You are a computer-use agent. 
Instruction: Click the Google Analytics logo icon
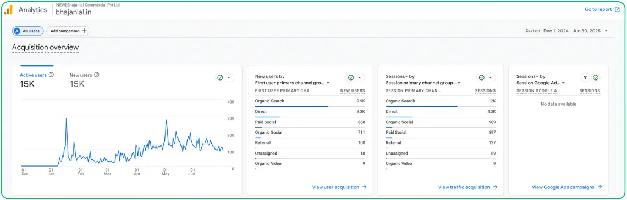[8, 10]
